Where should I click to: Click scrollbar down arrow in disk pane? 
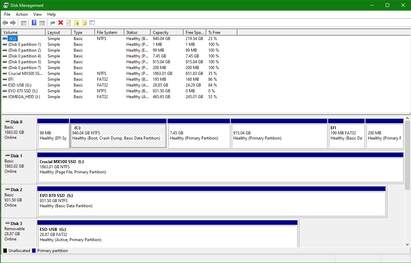pyautogui.click(x=408, y=244)
